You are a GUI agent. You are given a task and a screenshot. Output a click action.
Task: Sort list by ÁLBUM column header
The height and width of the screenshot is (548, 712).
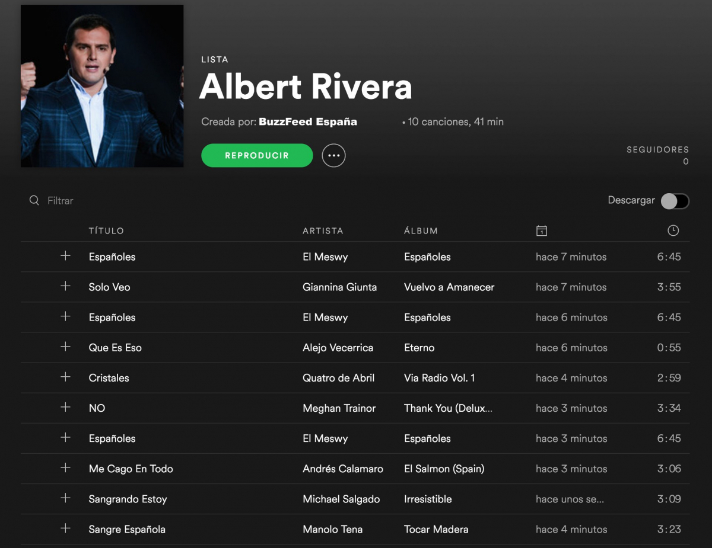click(x=421, y=230)
